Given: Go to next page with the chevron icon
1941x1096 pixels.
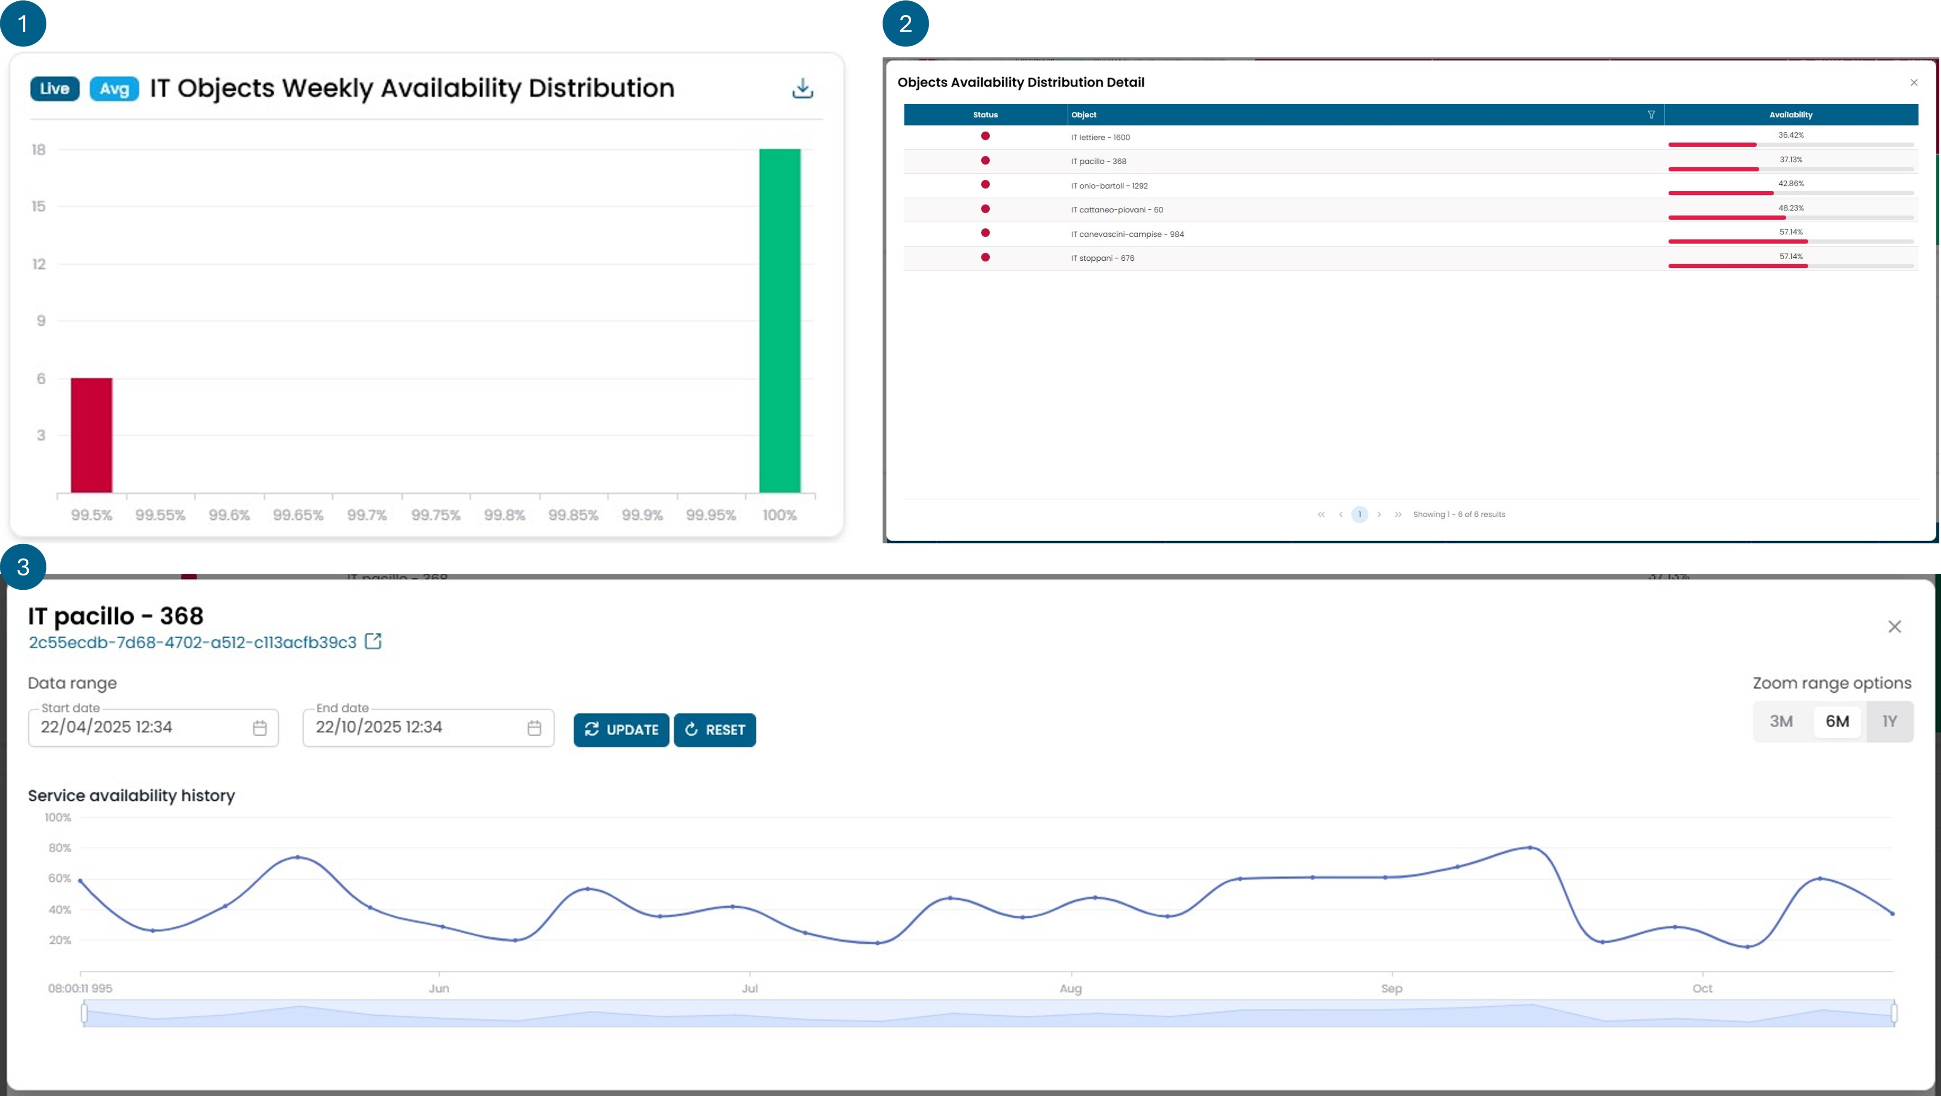Looking at the screenshot, I should (1379, 514).
